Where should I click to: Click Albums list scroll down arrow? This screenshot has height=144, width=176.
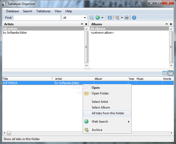pos(171,65)
